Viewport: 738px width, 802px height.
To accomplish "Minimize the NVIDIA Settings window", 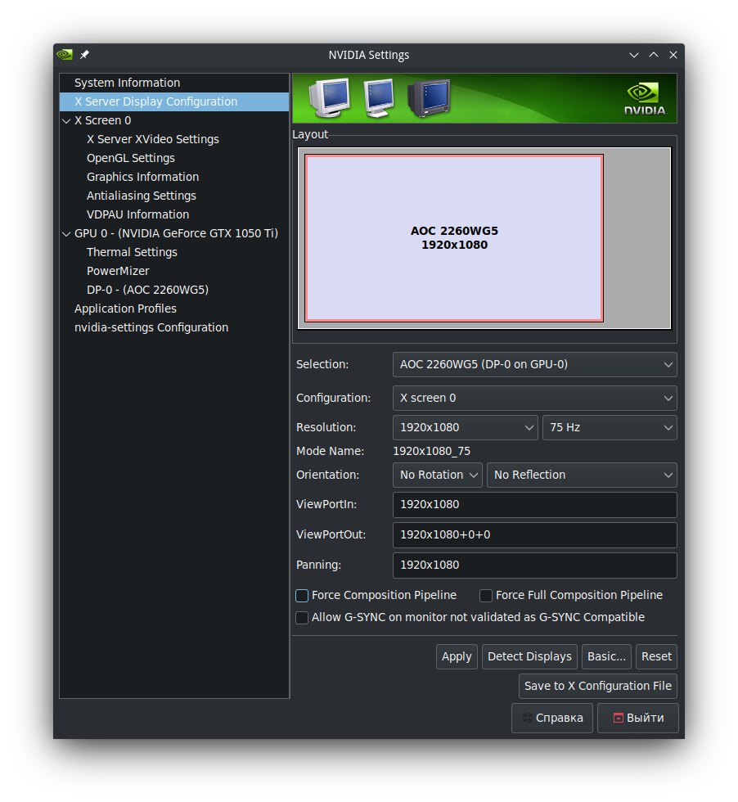I will (x=633, y=55).
